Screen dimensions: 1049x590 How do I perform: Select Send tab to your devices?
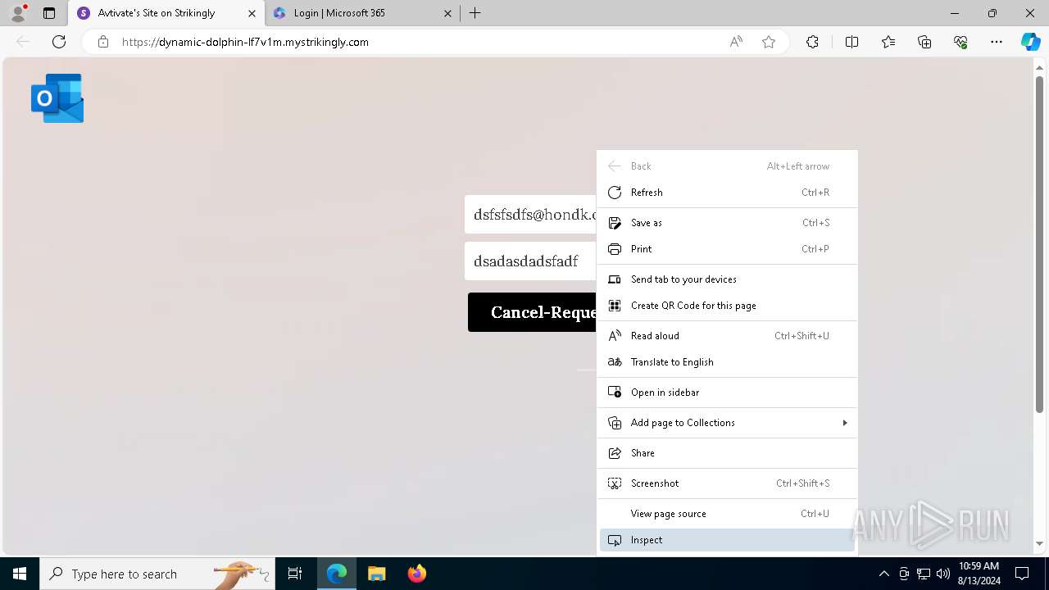pyautogui.click(x=727, y=279)
